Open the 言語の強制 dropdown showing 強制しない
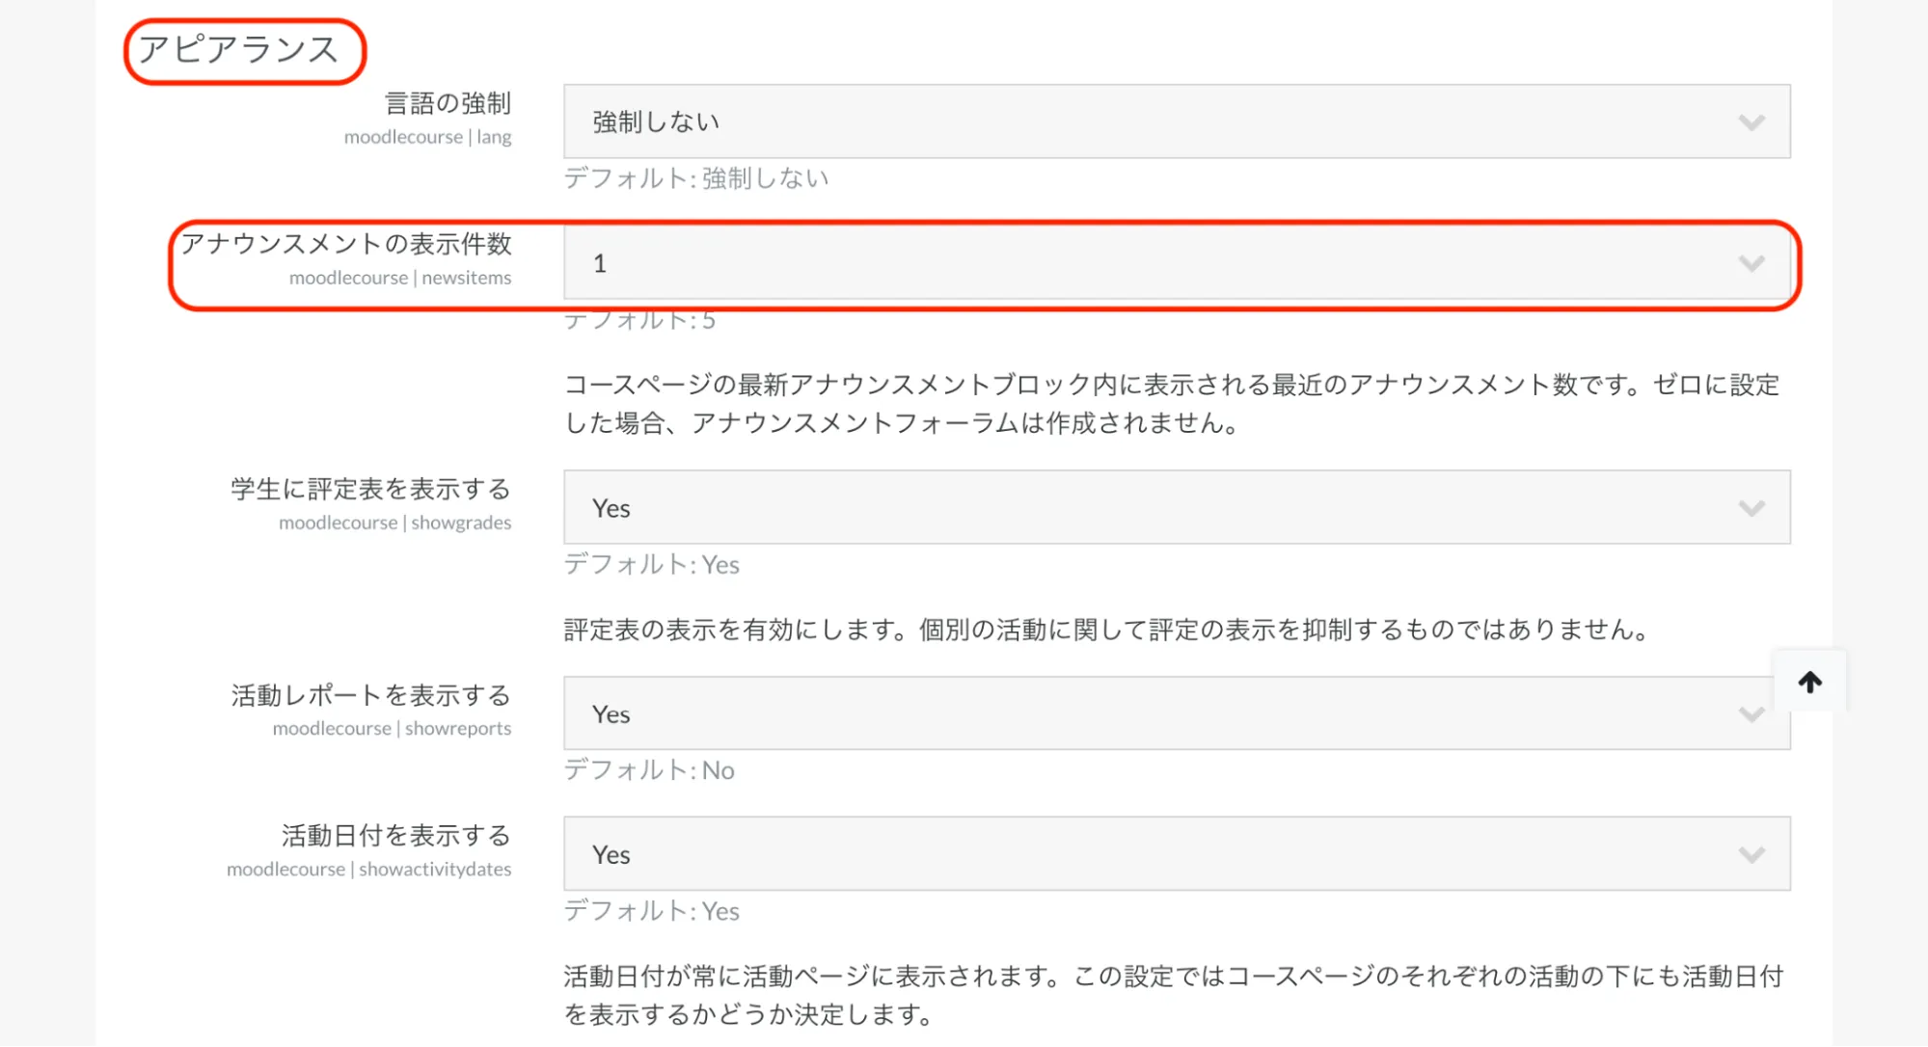The image size is (1928, 1047). click(1157, 121)
